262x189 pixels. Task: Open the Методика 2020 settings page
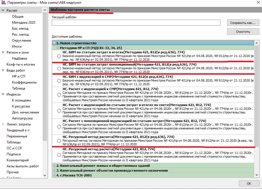(23, 23)
